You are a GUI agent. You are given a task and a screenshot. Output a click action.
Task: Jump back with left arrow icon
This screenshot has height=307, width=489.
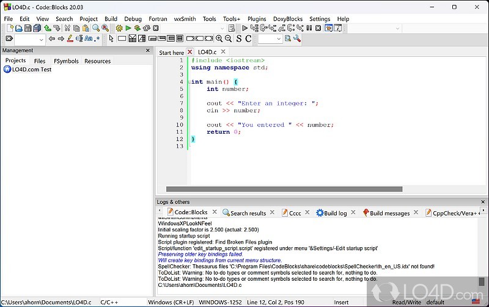tap(52, 38)
